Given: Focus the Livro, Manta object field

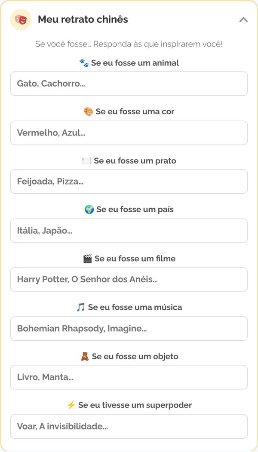Looking at the screenshot, I should coord(129,377).
